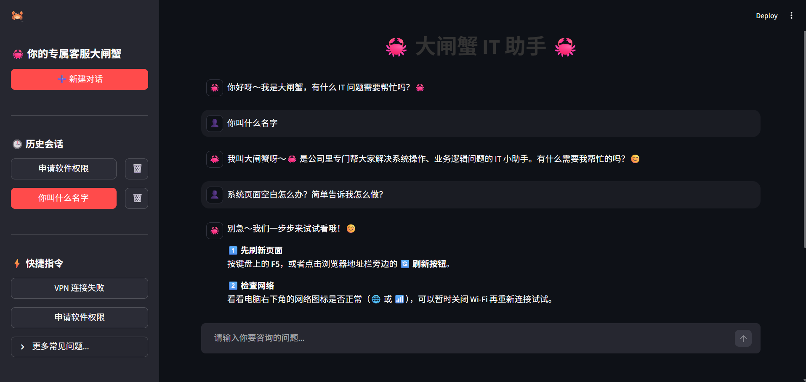
Task: Expand the 更多常见问题 section
Action: [79, 347]
